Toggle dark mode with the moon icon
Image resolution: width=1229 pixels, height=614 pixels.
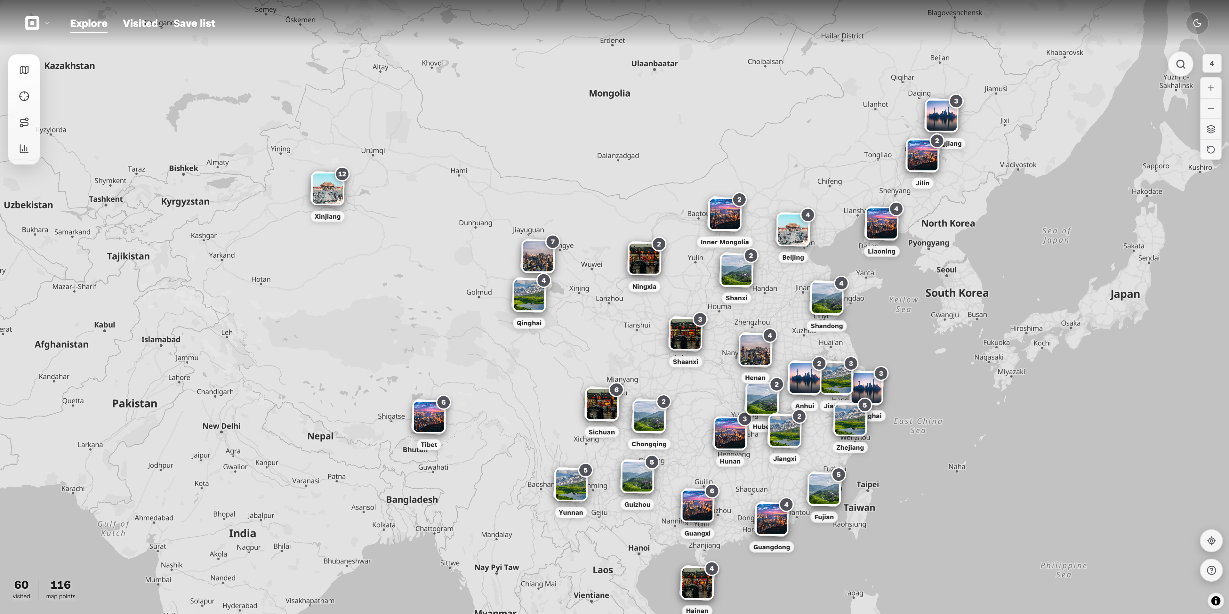click(x=1197, y=23)
